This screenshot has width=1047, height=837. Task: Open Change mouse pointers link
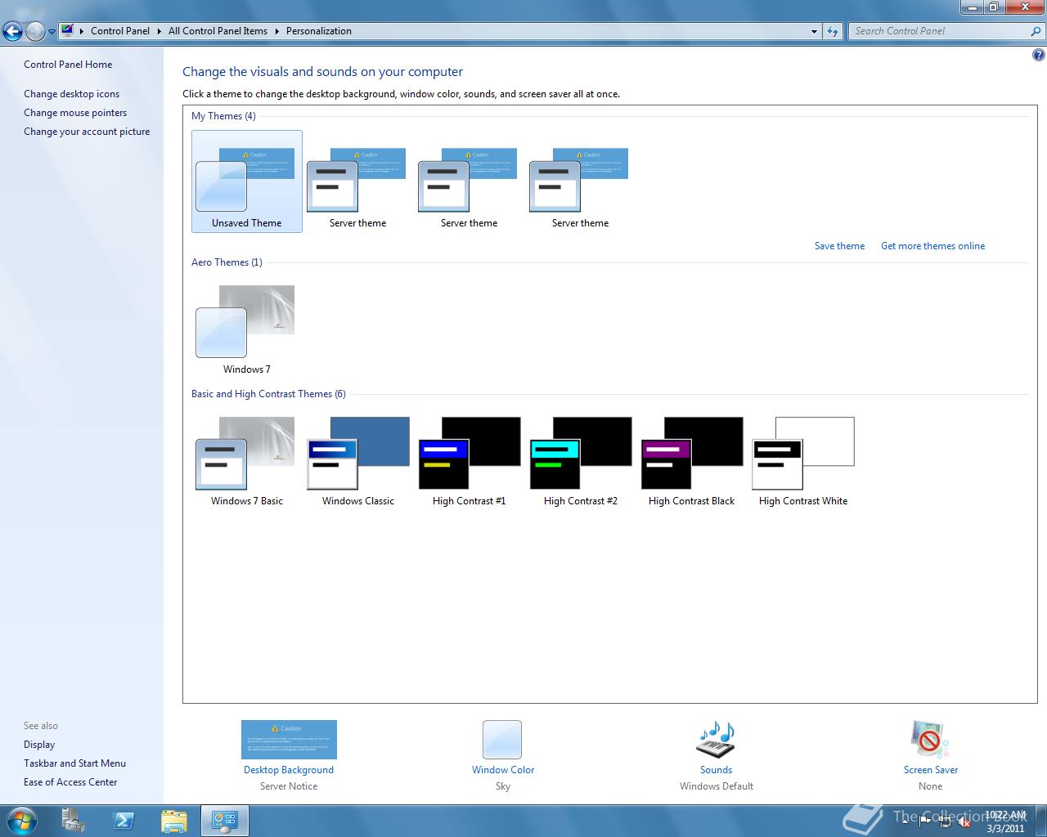click(x=75, y=113)
